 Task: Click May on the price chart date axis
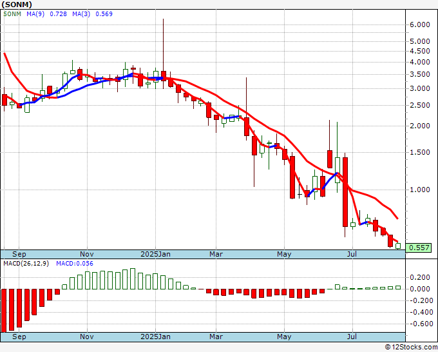point(284,254)
